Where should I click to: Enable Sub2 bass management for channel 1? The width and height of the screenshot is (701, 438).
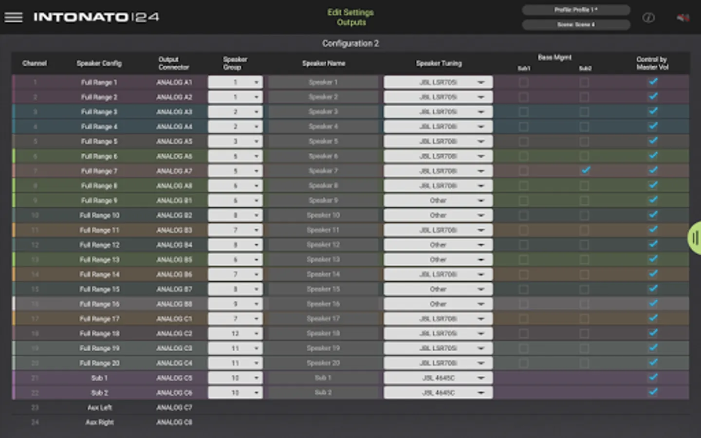coord(584,82)
